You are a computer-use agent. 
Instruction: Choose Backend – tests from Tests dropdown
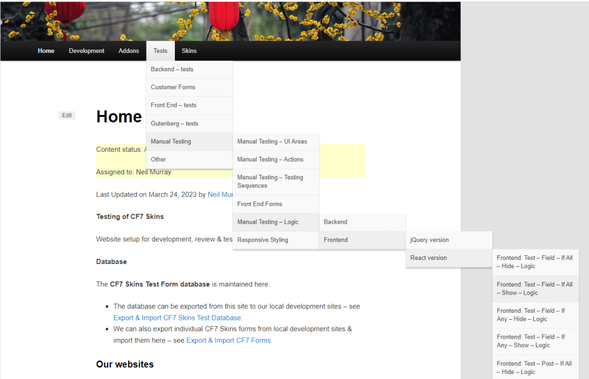[x=172, y=70]
